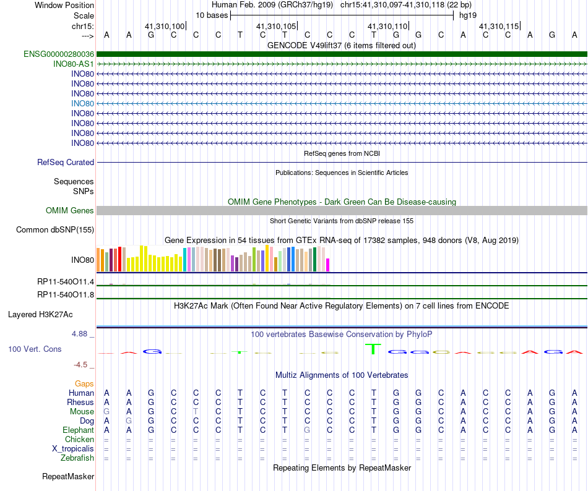
Task: Click the 41,310,110 position marker on the ruler
Action: point(388,26)
